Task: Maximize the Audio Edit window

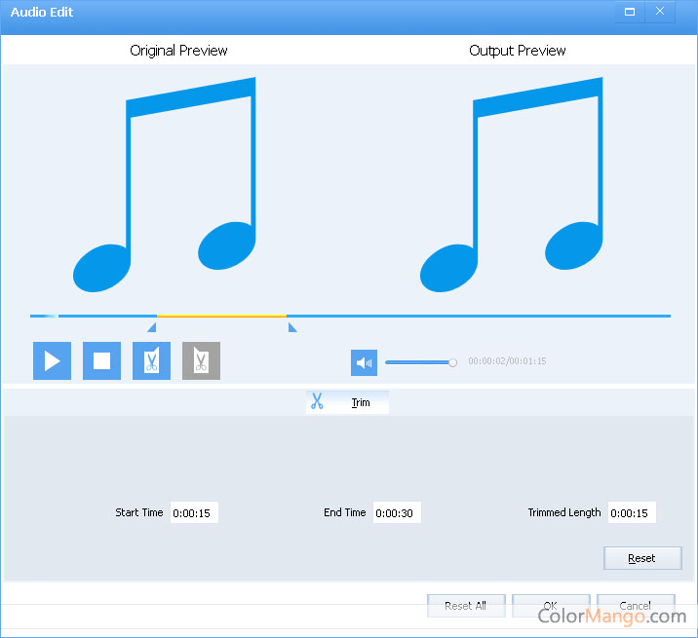Action: tap(630, 12)
